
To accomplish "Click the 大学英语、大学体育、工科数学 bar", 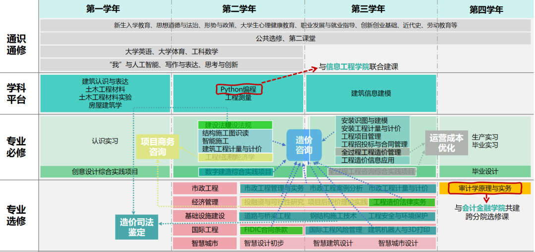I will point(171,52).
